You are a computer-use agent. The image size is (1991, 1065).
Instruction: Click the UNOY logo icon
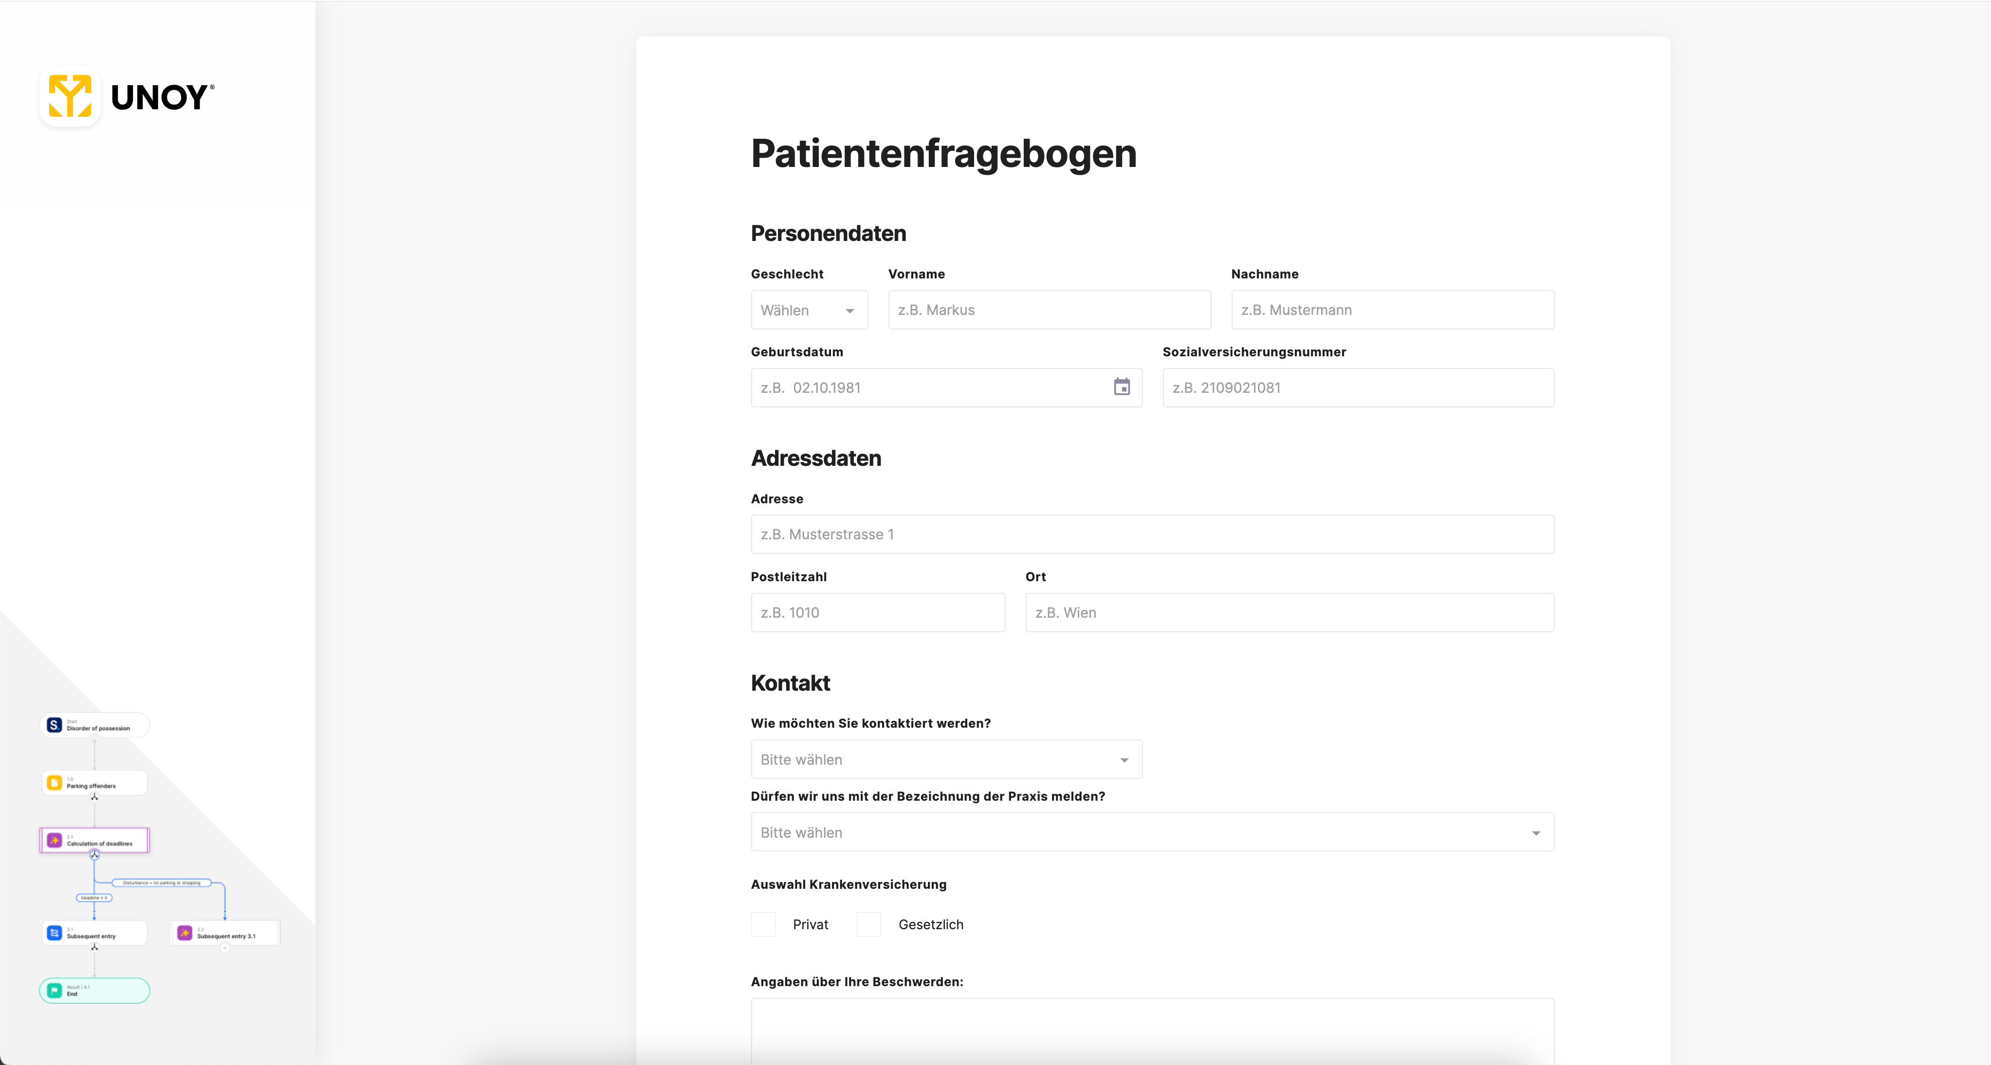[x=70, y=96]
